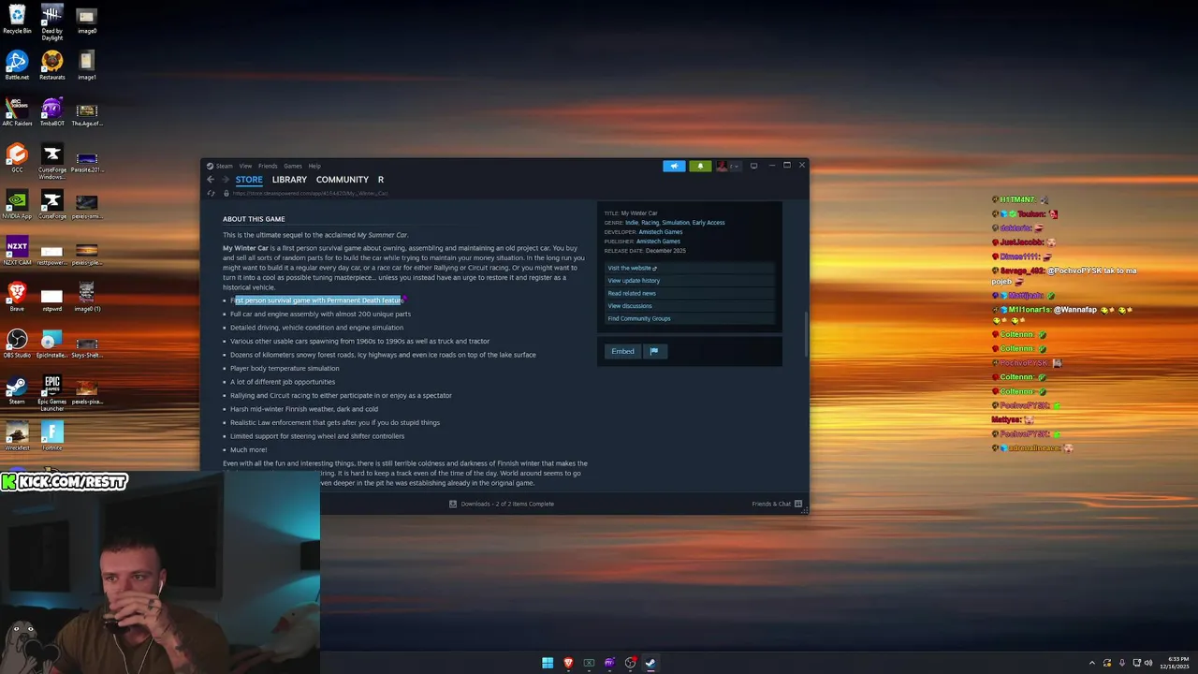The height and width of the screenshot is (674, 1198).
Task: Click the Steam icon in the taskbar
Action: pyautogui.click(x=650, y=663)
